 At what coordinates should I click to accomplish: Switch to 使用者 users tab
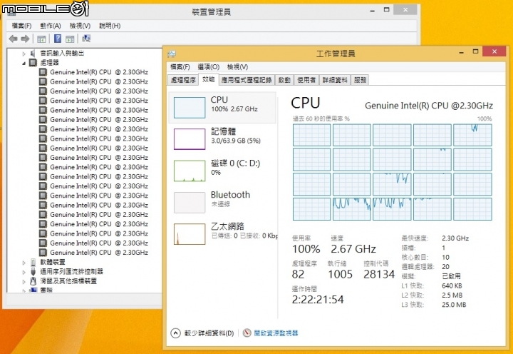click(x=306, y=80)
